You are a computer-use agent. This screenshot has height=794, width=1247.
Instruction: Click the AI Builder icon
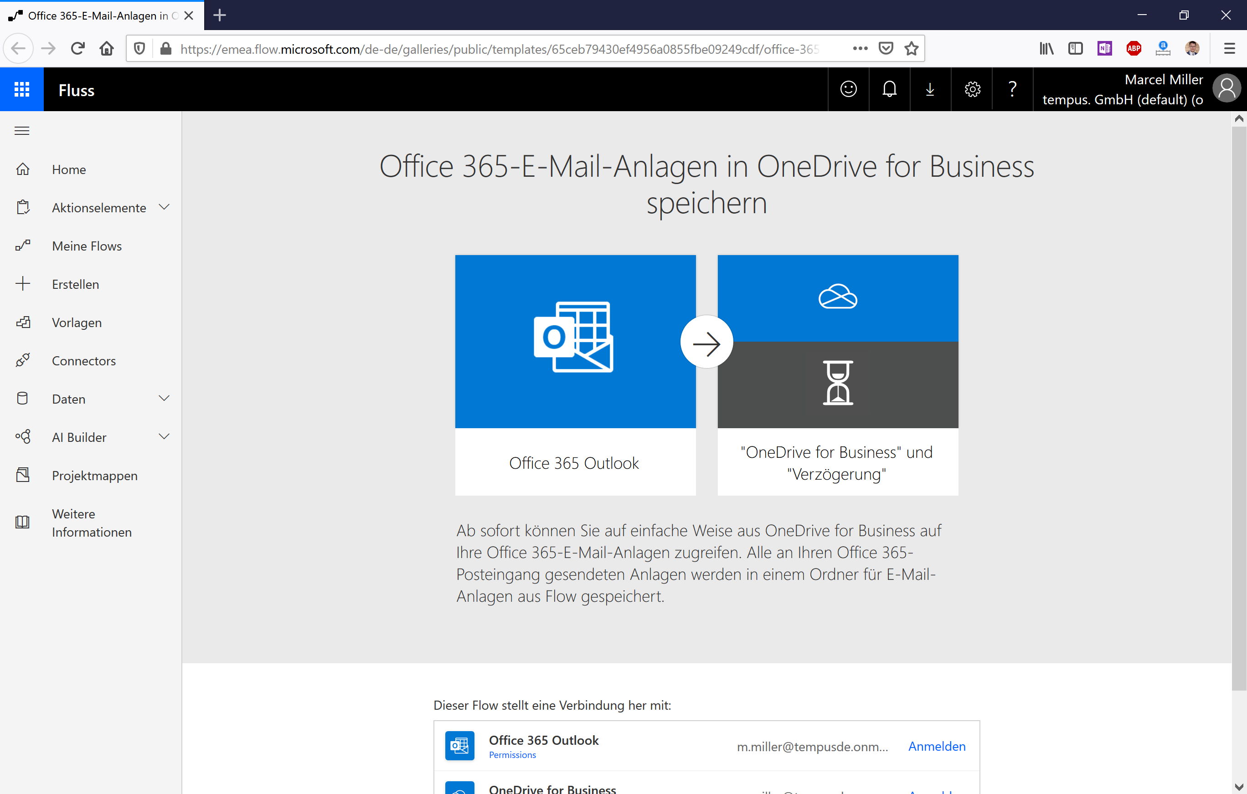pyautogui.click(x=23, y=437)
